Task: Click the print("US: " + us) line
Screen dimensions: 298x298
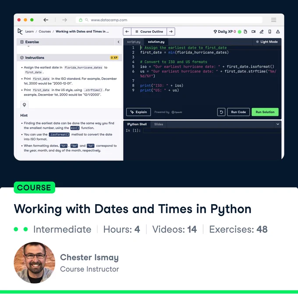Action: pos(160,90)
